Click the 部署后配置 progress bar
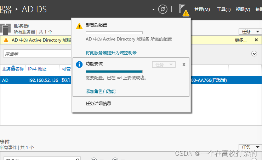262x160 pixels. (114, 33)
